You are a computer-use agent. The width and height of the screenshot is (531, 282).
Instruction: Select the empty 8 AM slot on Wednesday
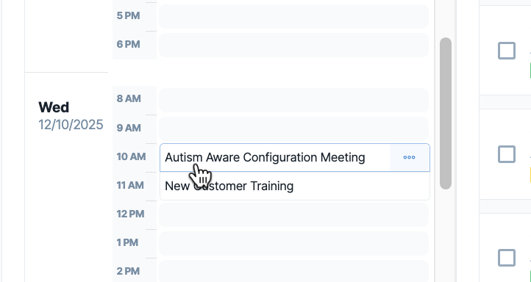click(x=293, y=100)
